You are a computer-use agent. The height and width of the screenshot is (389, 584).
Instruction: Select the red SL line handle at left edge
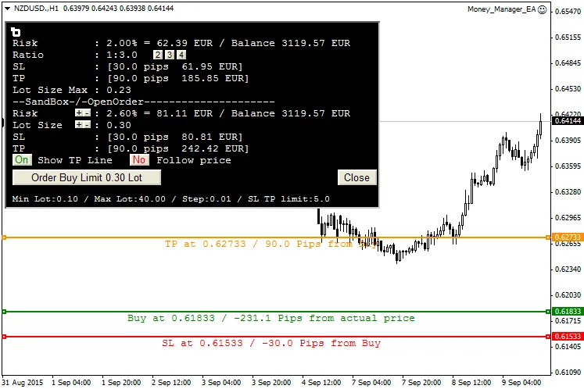[4, 337]
